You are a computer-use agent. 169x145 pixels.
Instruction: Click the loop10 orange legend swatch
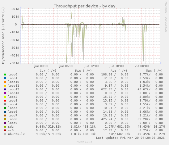click(x=5, y=82)
